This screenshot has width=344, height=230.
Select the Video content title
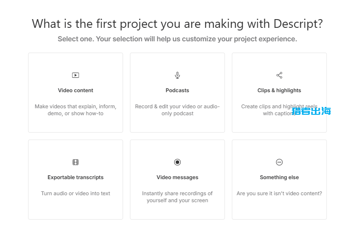pos(75,90)
